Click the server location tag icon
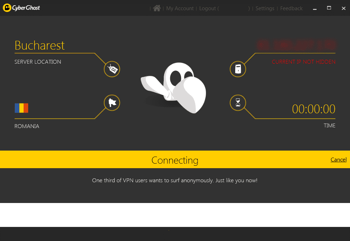Image resolution: width=350 pixels, height=241 pixels. 112,69
